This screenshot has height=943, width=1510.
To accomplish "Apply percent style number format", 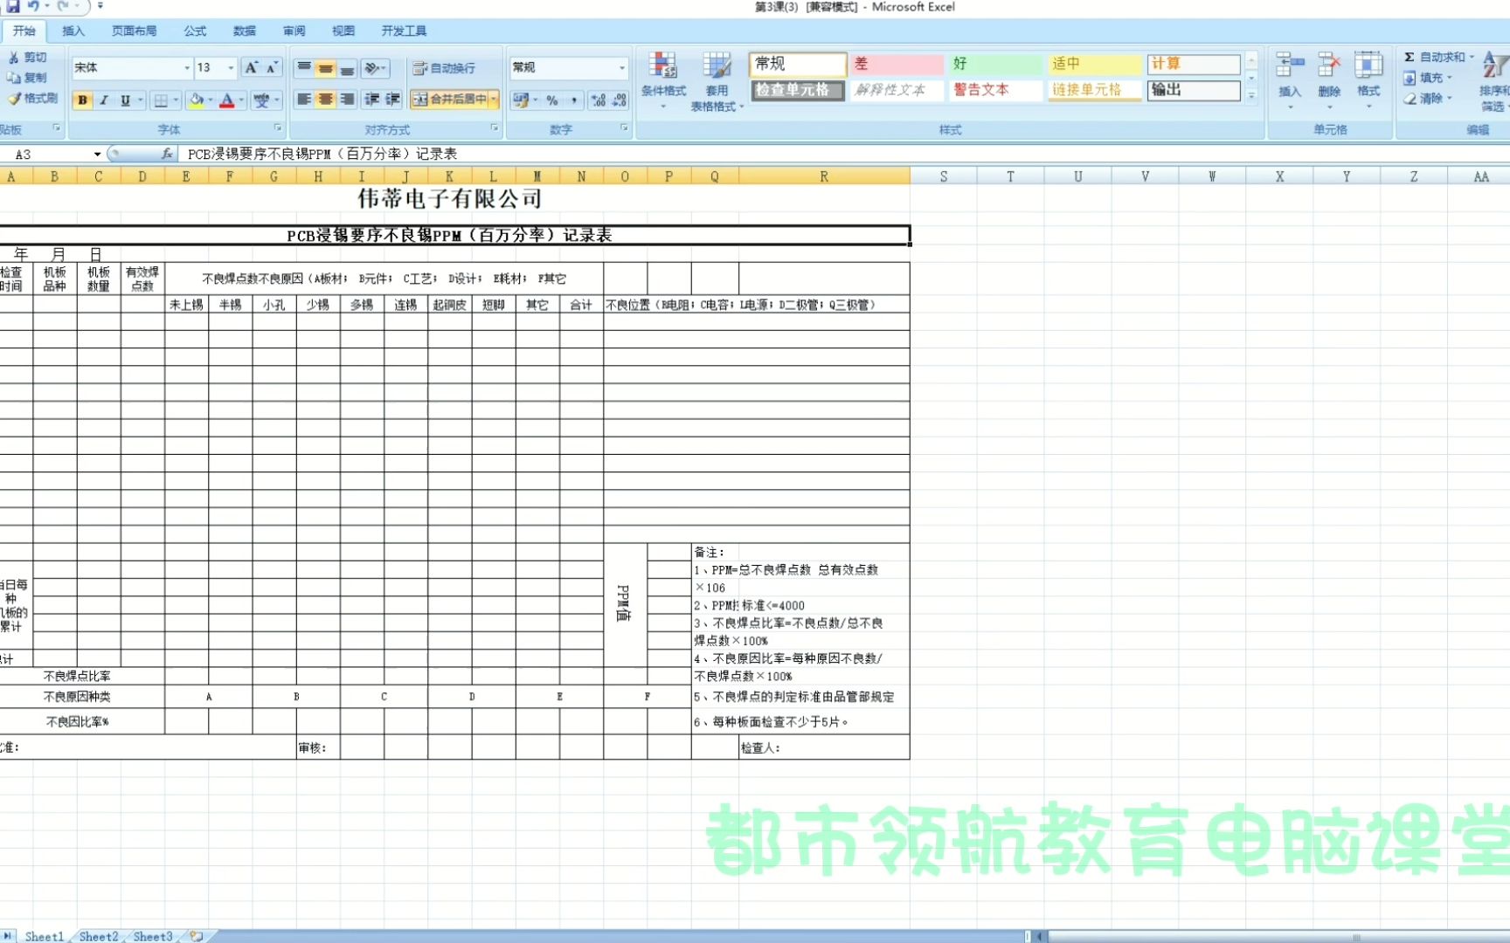I will [x=552, y=100].
